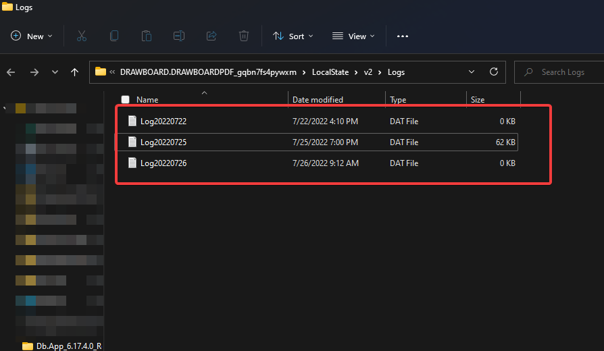This screenshot has width=604, height=351.
Task: Expand the chevron after v2 breadcrumb
Action: [x=380, y=72]
